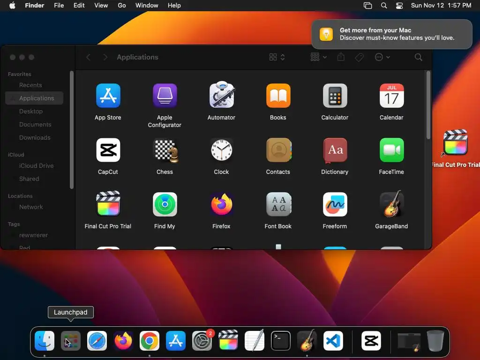
Task: Select the Clock app icon
Action: [x=222, y=150]
